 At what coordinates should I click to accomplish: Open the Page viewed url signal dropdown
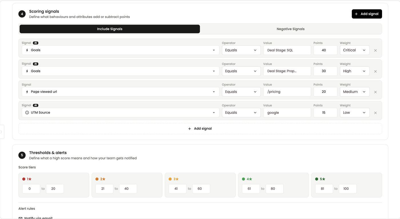121,92
